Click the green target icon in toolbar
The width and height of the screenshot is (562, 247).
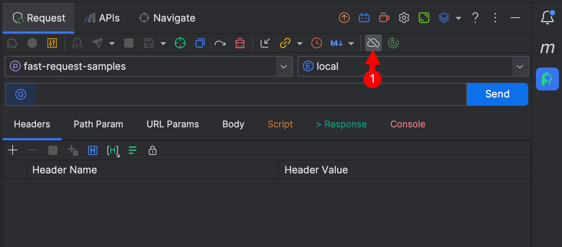(x=180, y=43)
